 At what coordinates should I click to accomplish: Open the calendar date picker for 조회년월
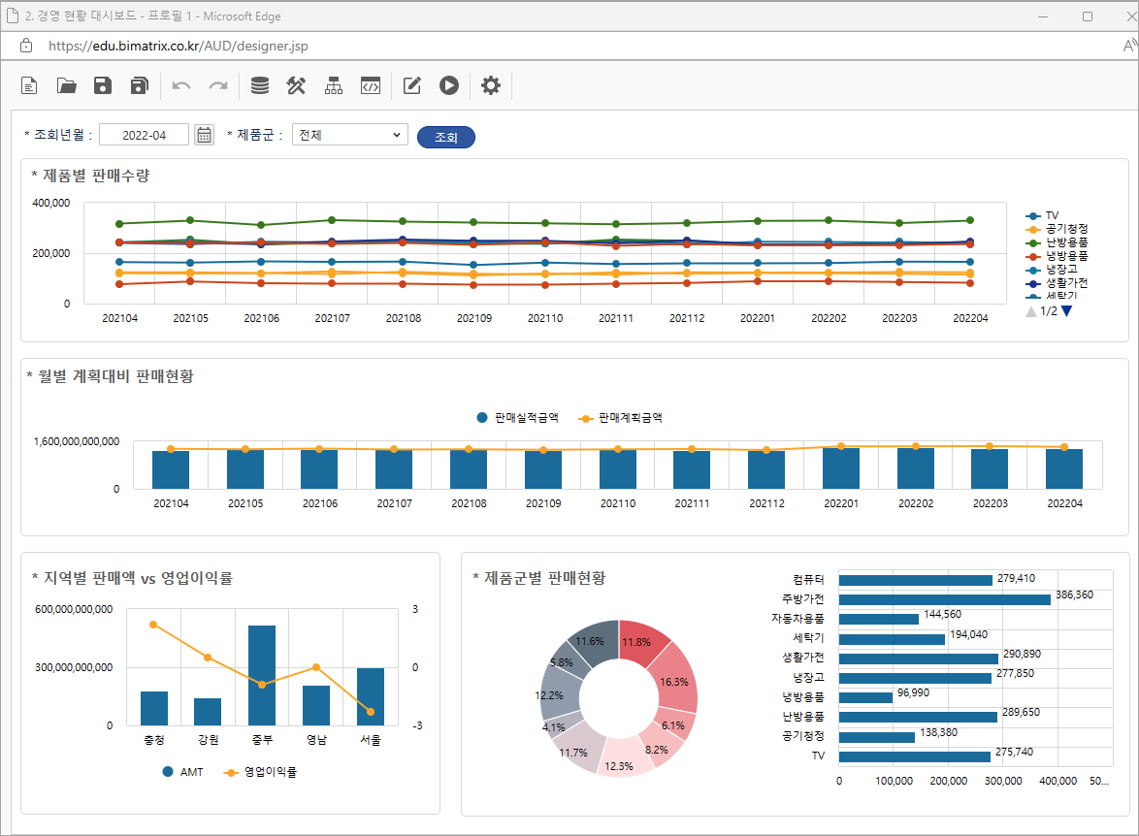tap(204, 135)
